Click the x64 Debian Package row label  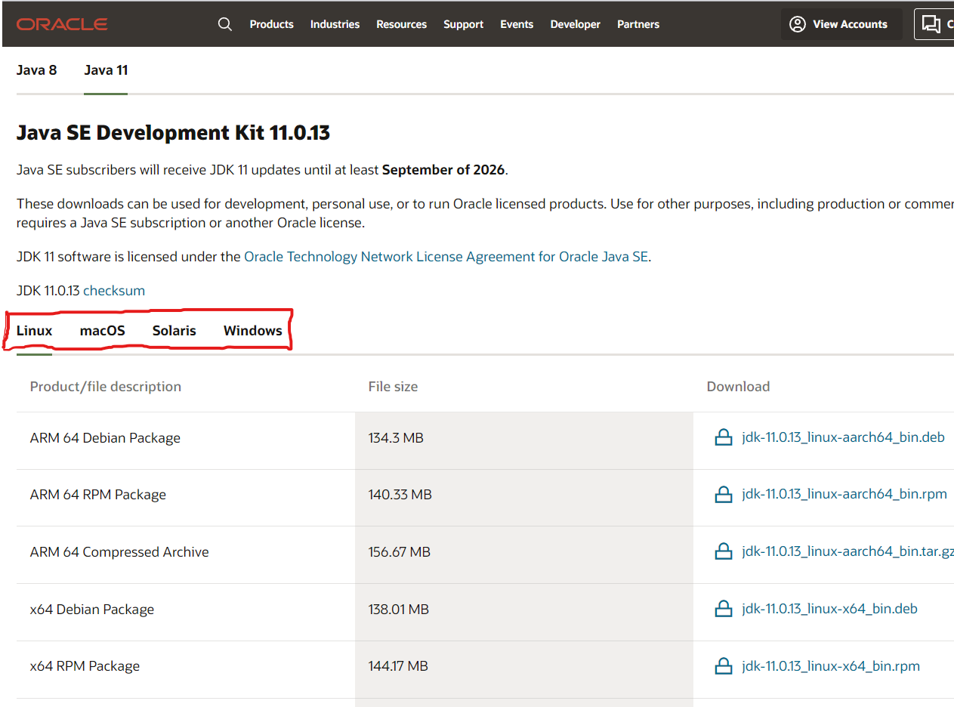[x=92, y=610]
